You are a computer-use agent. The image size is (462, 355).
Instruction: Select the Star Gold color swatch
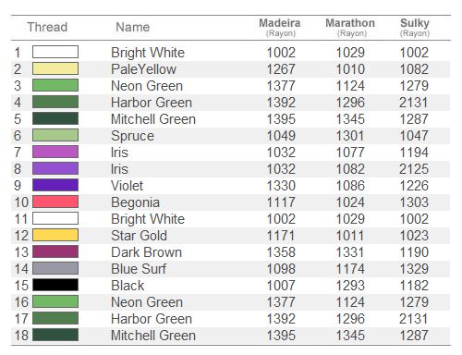55,235
